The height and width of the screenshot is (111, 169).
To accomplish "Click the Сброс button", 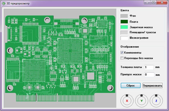I will tap(131, 86).
